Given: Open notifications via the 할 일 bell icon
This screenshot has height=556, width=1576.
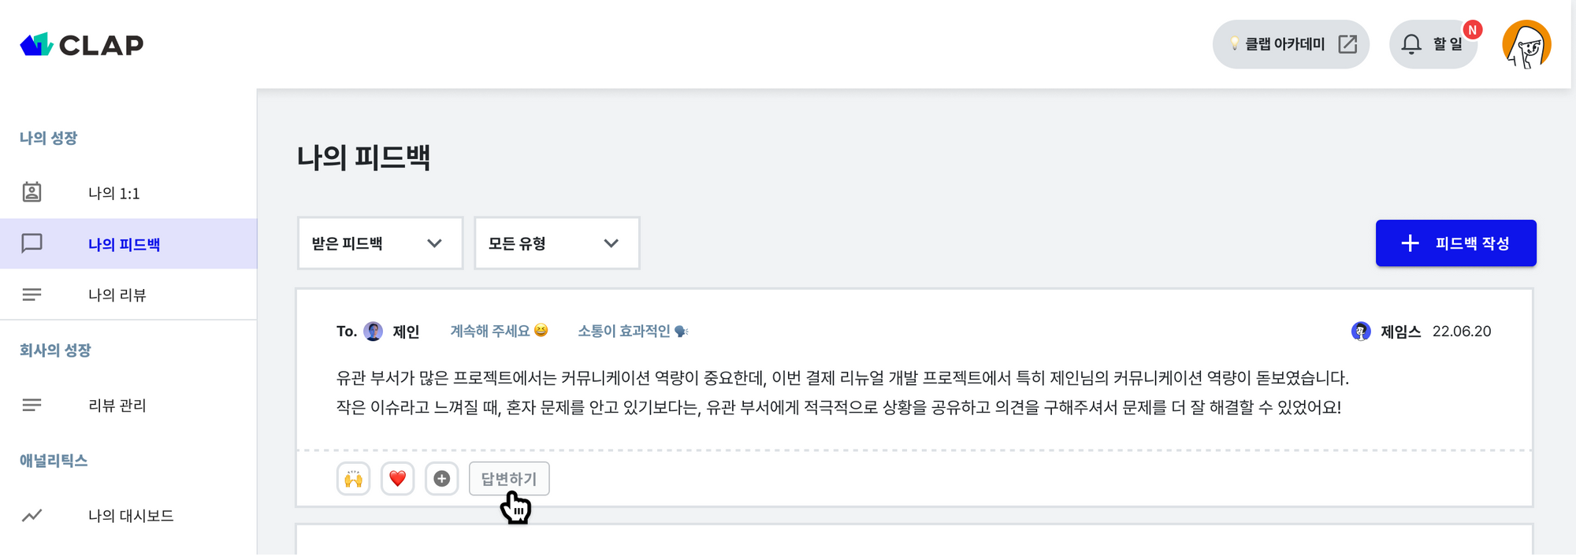Looking at the screenshot, I should point(1411,44).
